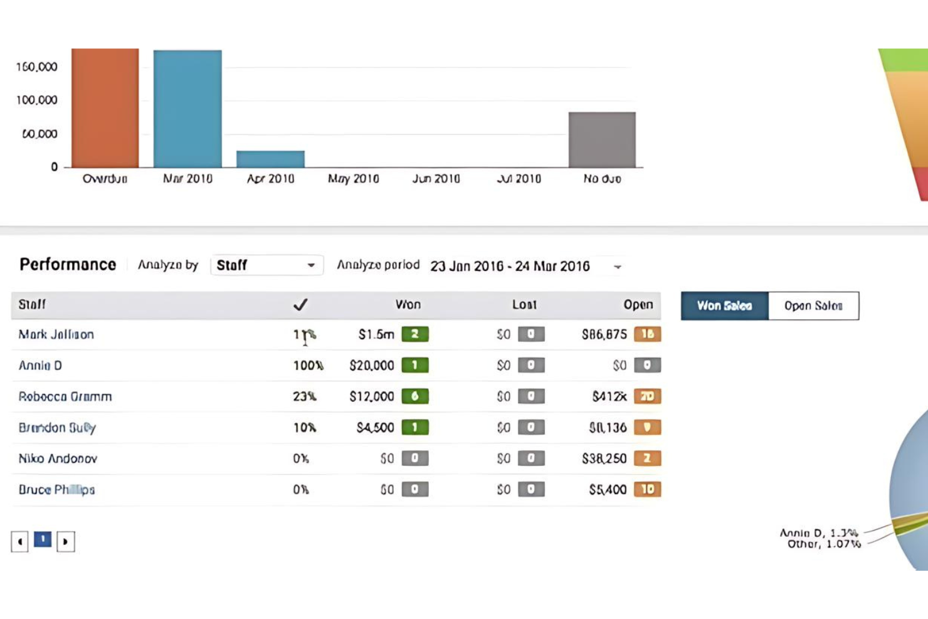Go to previous page arrow
Viewport: 928px width, 619px height.
click(x=19, y=541)
